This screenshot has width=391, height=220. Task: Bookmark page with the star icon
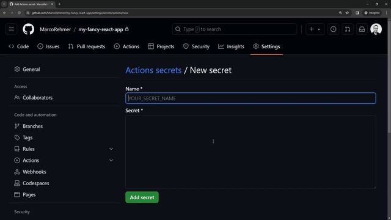(347, 13)
